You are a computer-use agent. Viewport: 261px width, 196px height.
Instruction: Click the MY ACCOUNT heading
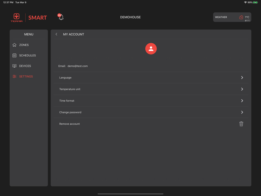click(73, 34)
